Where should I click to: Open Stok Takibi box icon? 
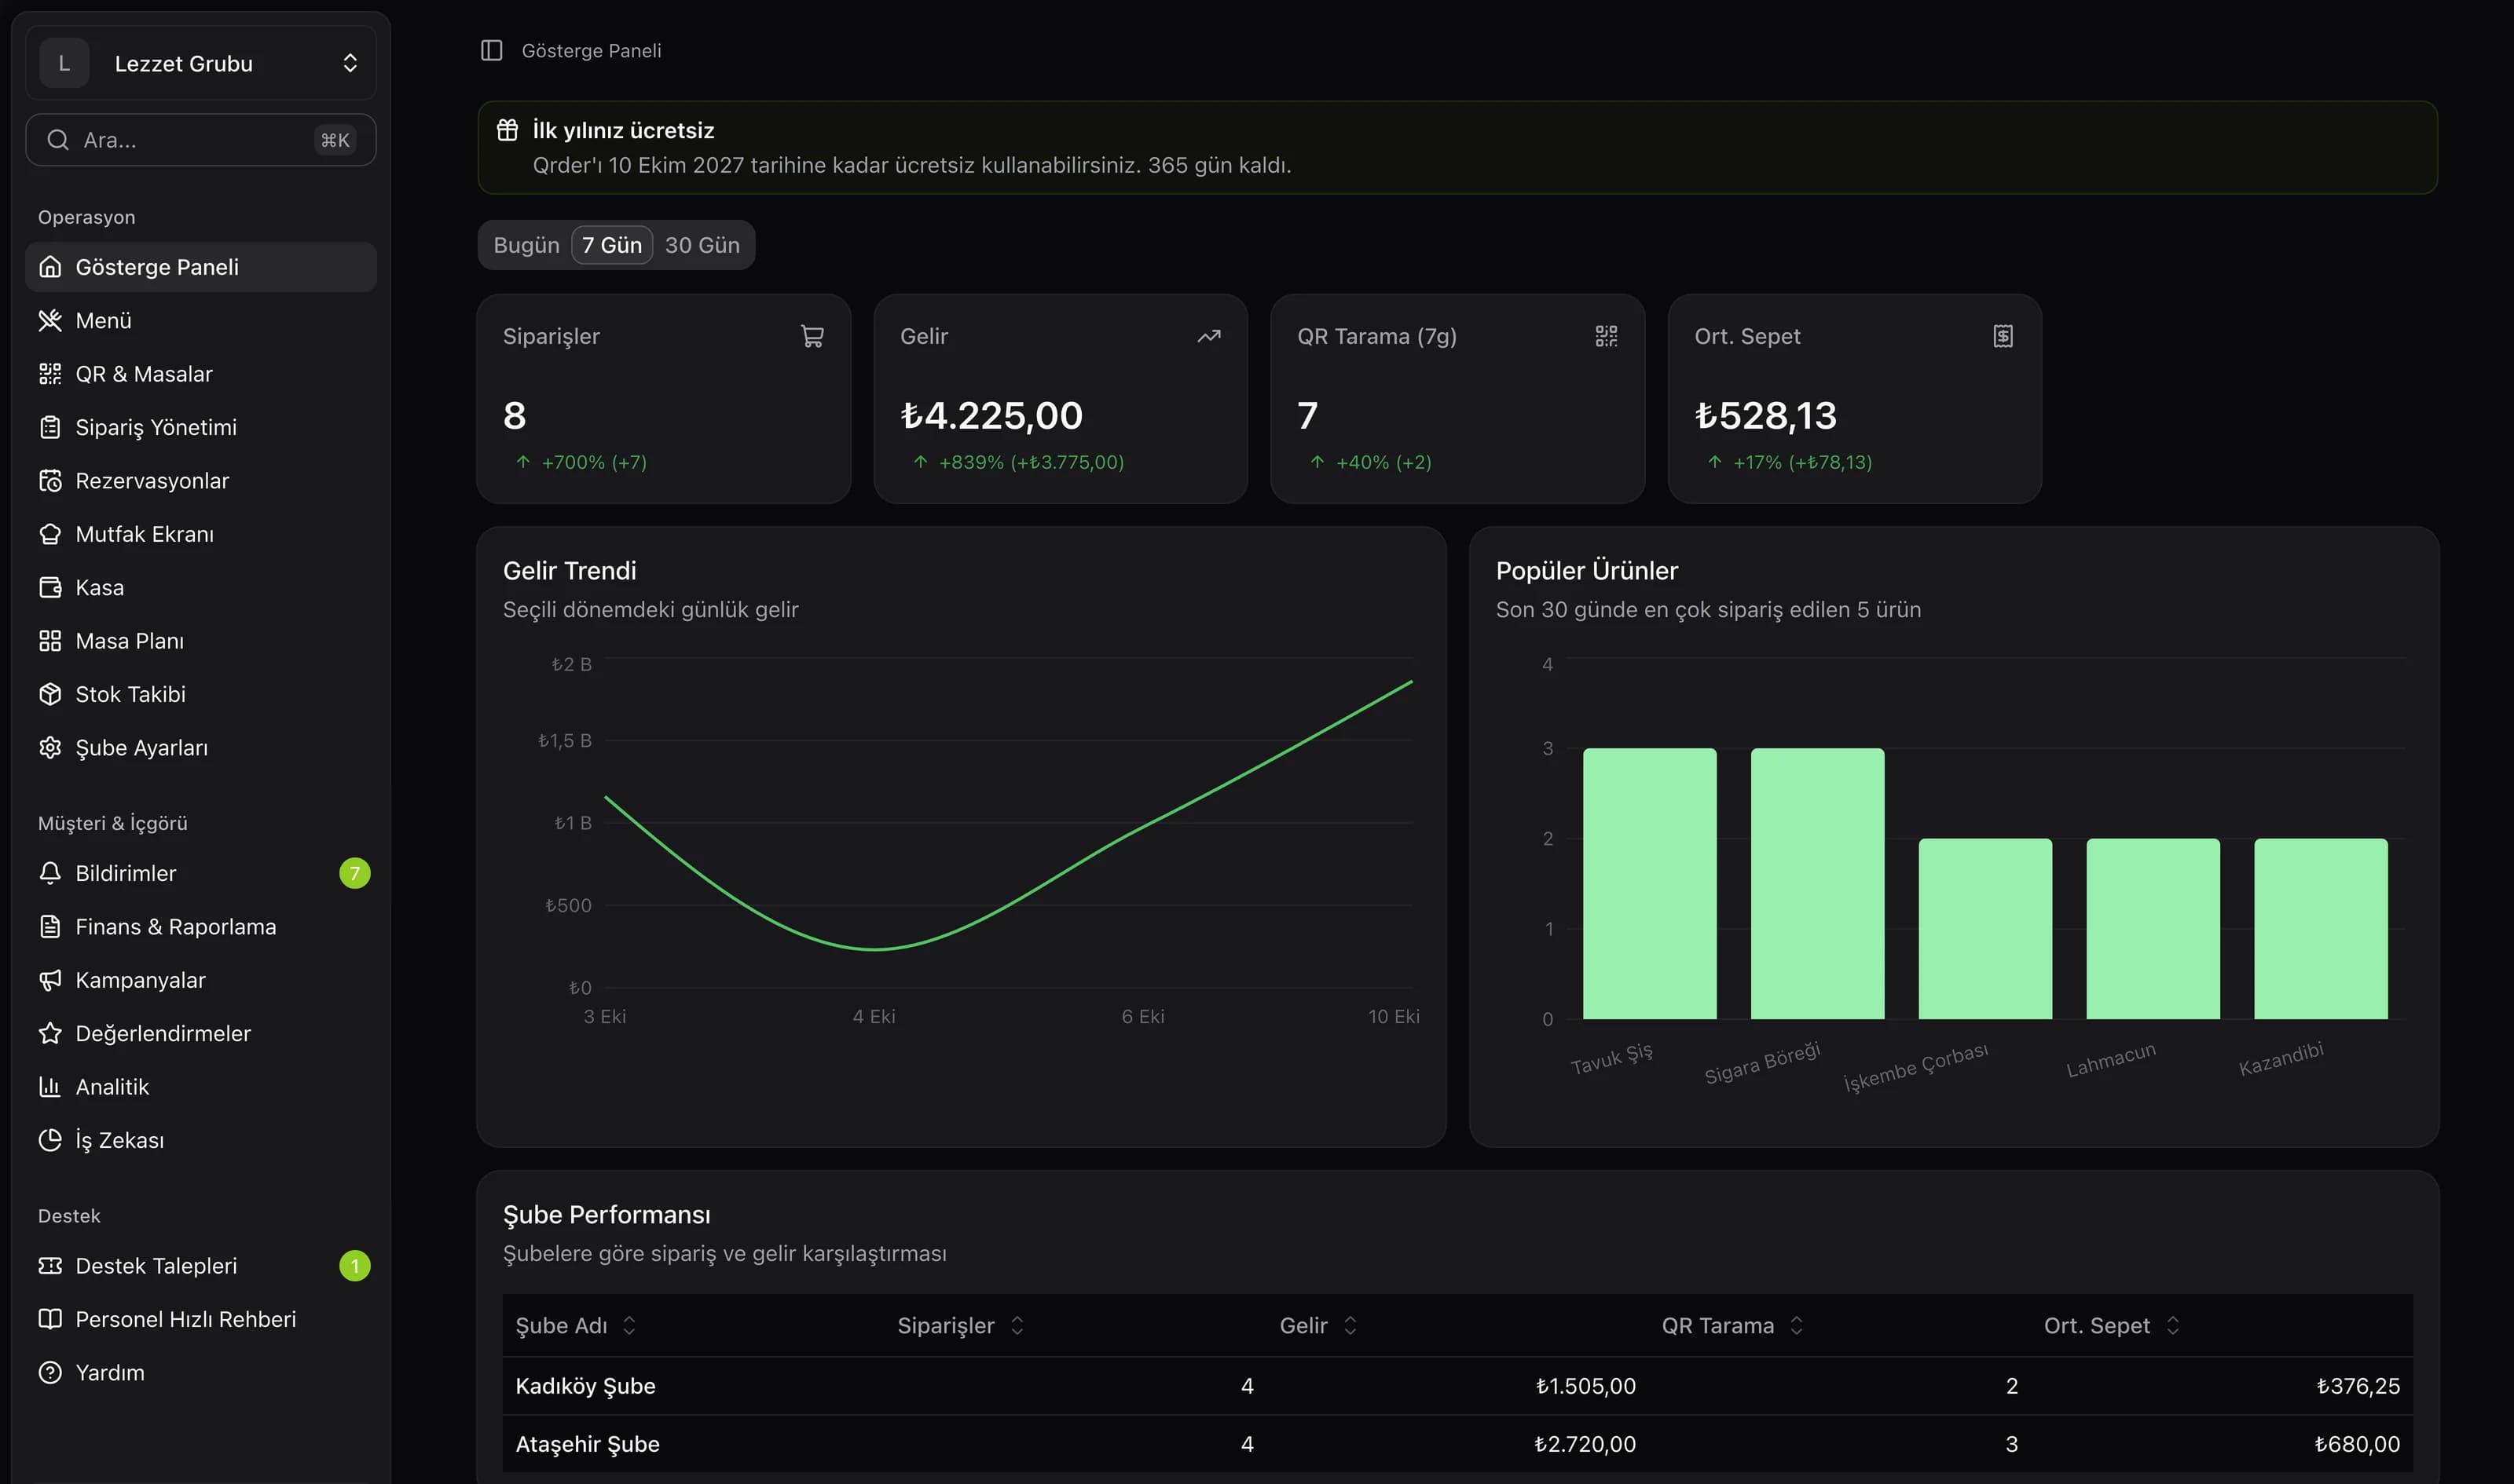click(50, 694)
